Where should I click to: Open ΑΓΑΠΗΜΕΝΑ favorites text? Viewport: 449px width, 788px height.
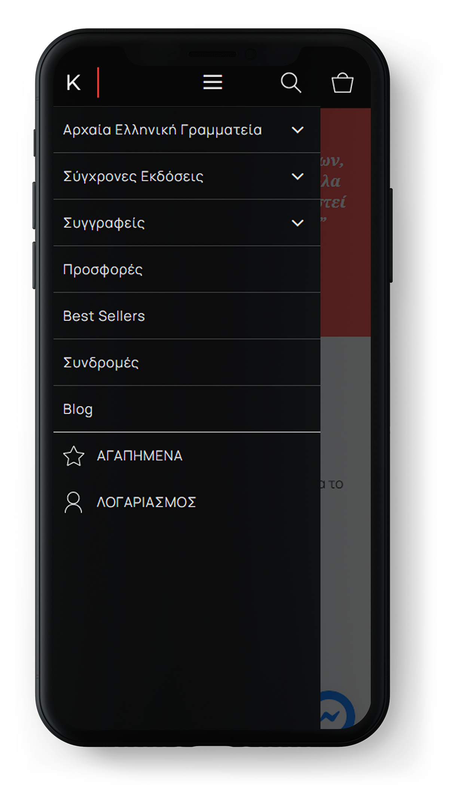140,456
